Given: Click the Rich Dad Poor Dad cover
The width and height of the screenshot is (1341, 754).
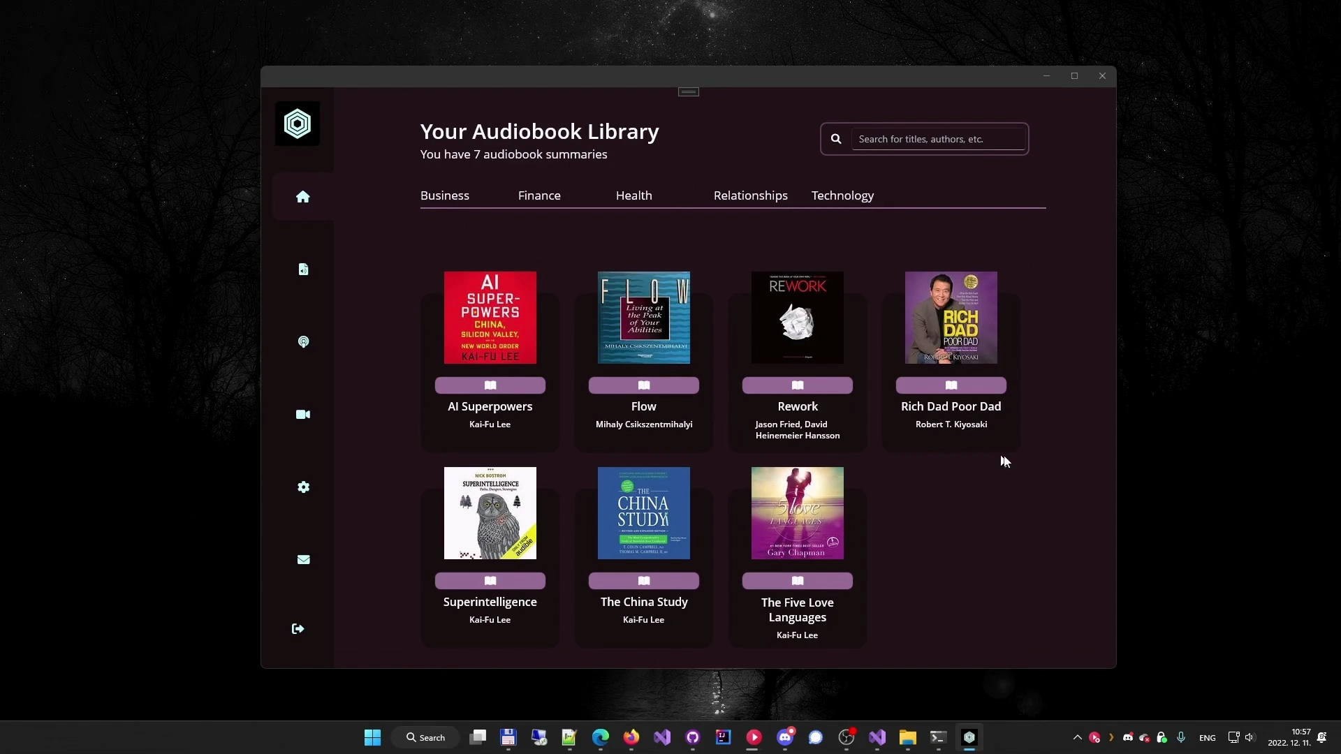Looking at the screenshot, I should coord(951,318).
